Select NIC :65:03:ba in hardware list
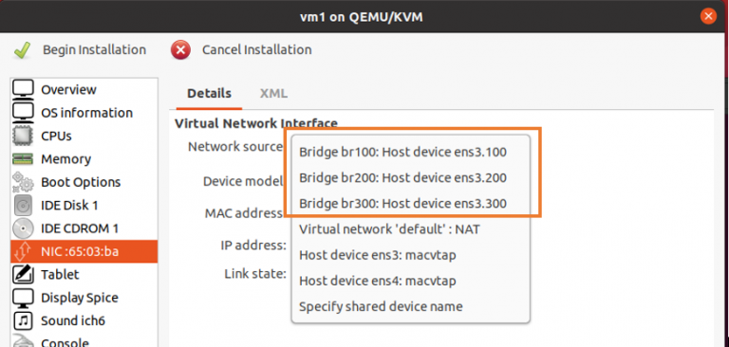 coord(84,251)
